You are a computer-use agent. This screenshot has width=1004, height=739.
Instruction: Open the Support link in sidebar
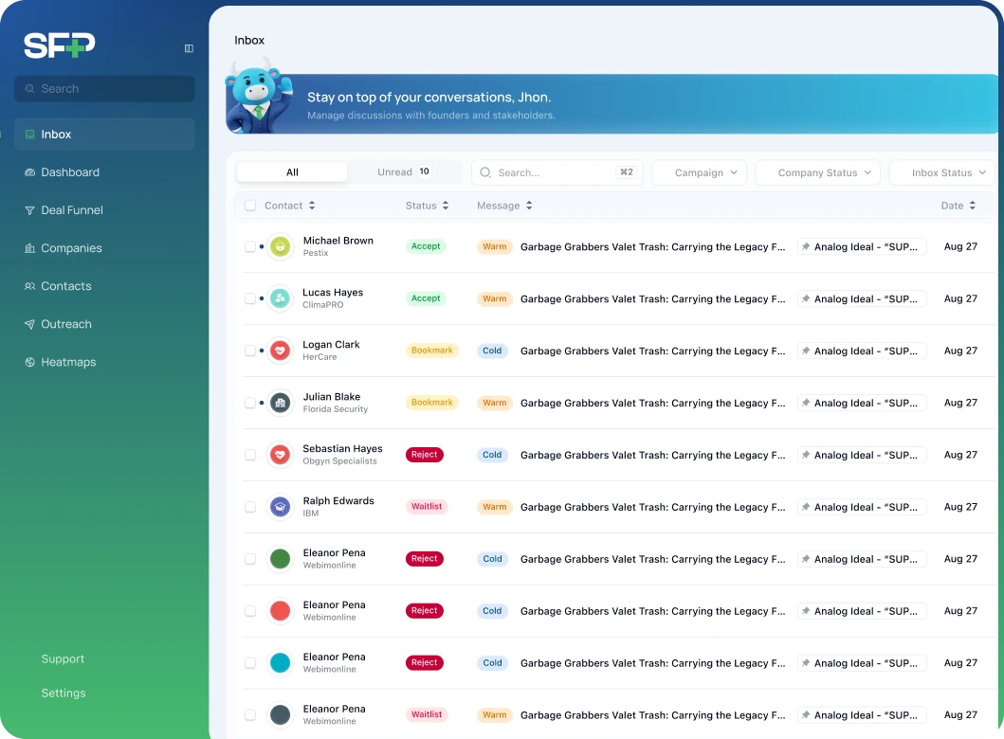click(63, 658)
